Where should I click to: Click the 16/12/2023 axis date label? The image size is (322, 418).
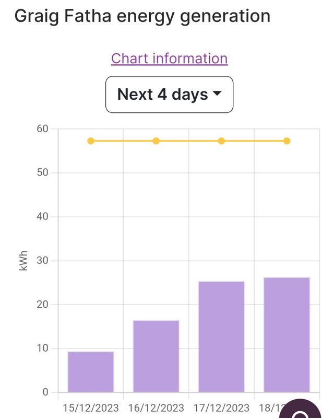156,408
